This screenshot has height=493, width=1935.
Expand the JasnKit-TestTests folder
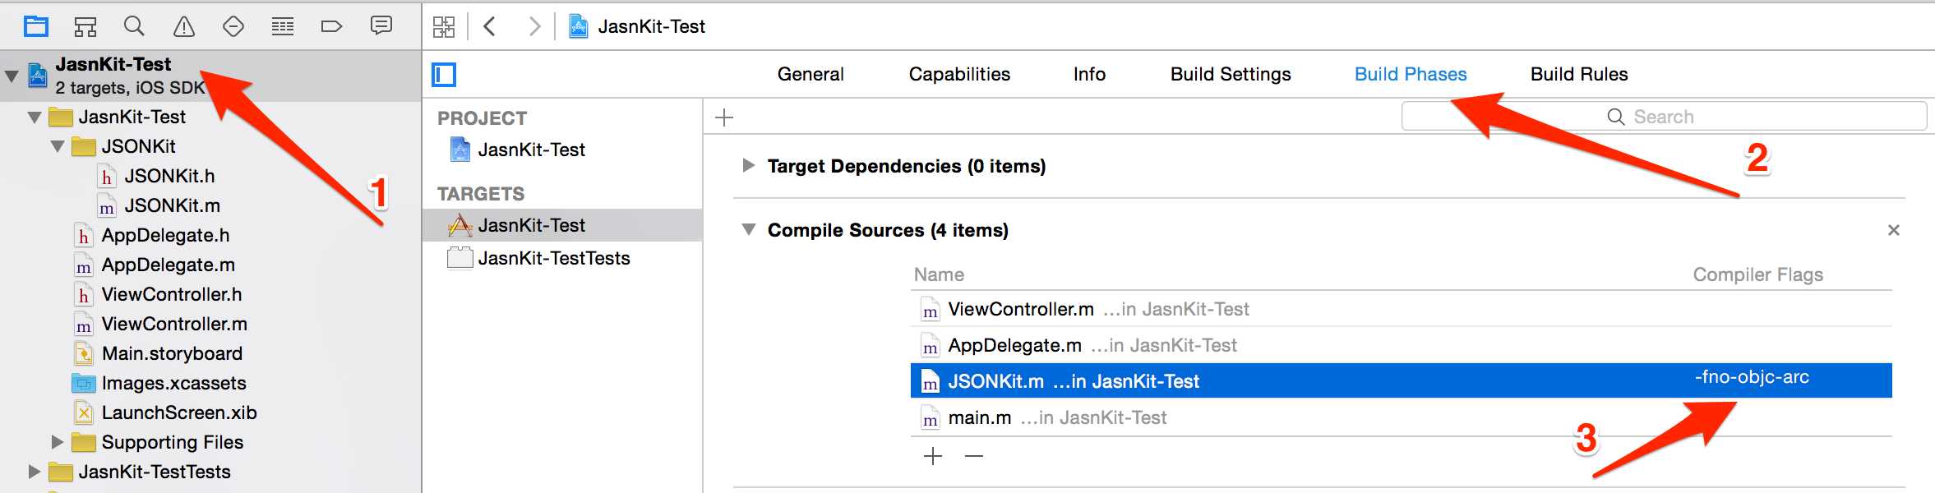coord(35,472)
